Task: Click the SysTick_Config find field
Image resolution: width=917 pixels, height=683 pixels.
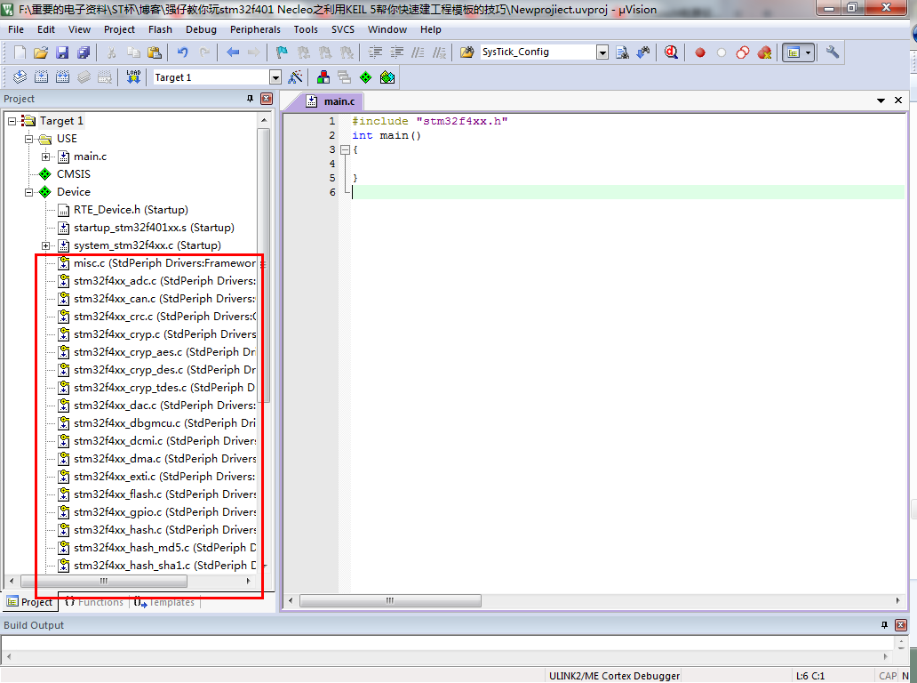Action: point(538,52)
